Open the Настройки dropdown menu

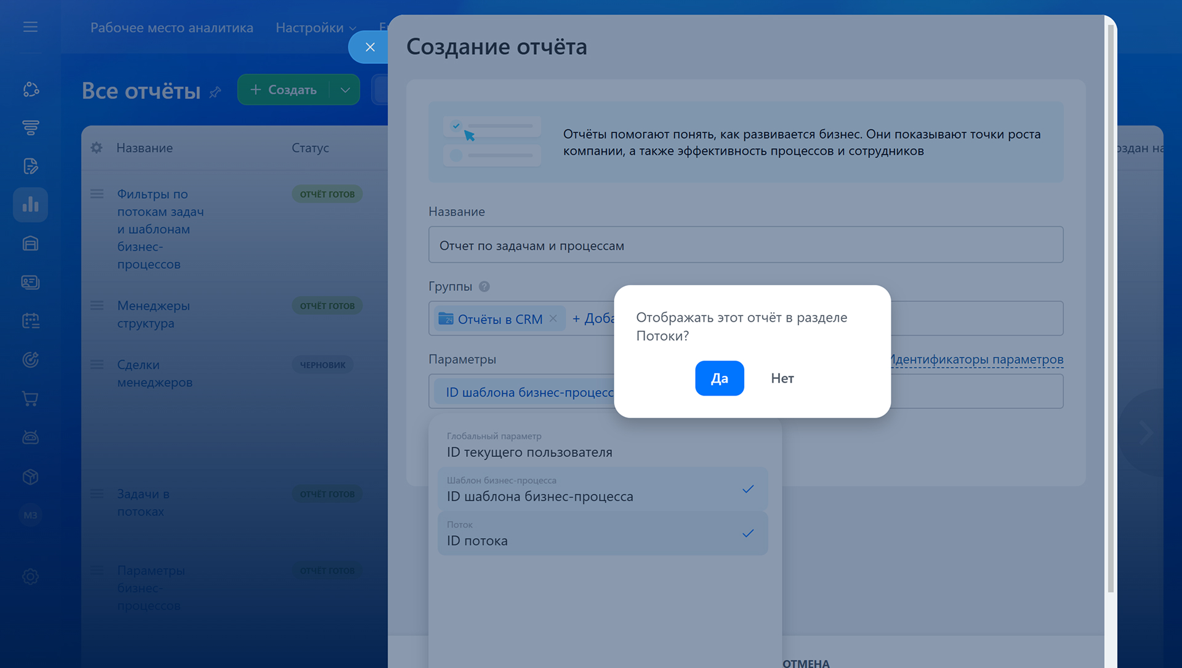[316, 28]
